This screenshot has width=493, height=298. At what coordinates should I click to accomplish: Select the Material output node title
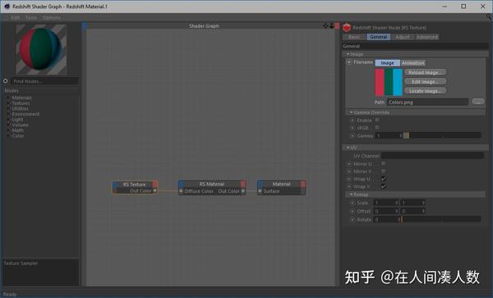(x=281, y=184)
